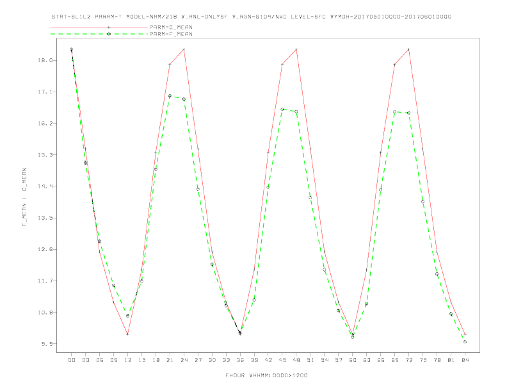Click y-axis tick label 16.2
This screenshot has width=507, height=392.
tap(45, 123)
